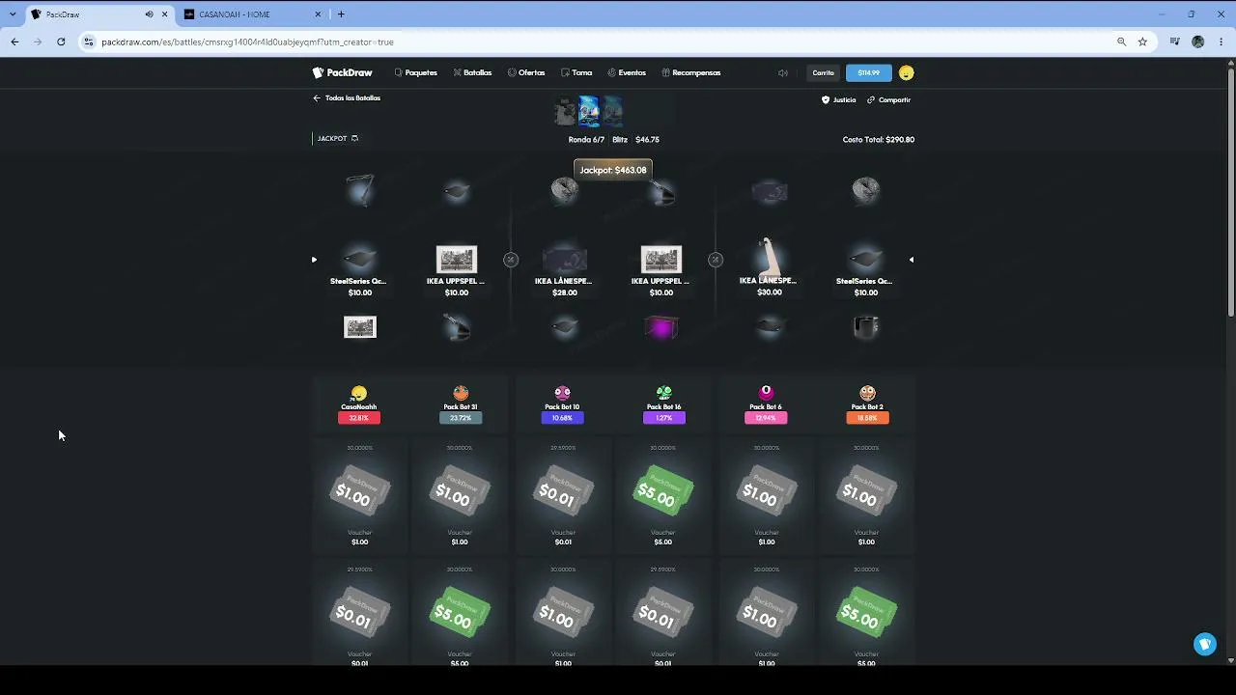
Task: Open the browser media controls icon
Action: [x=1174, y=42]
